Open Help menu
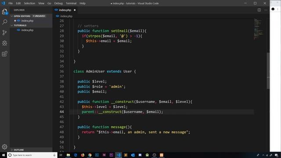This screenshot has width=281, height=158. click(x=83, y=3)
